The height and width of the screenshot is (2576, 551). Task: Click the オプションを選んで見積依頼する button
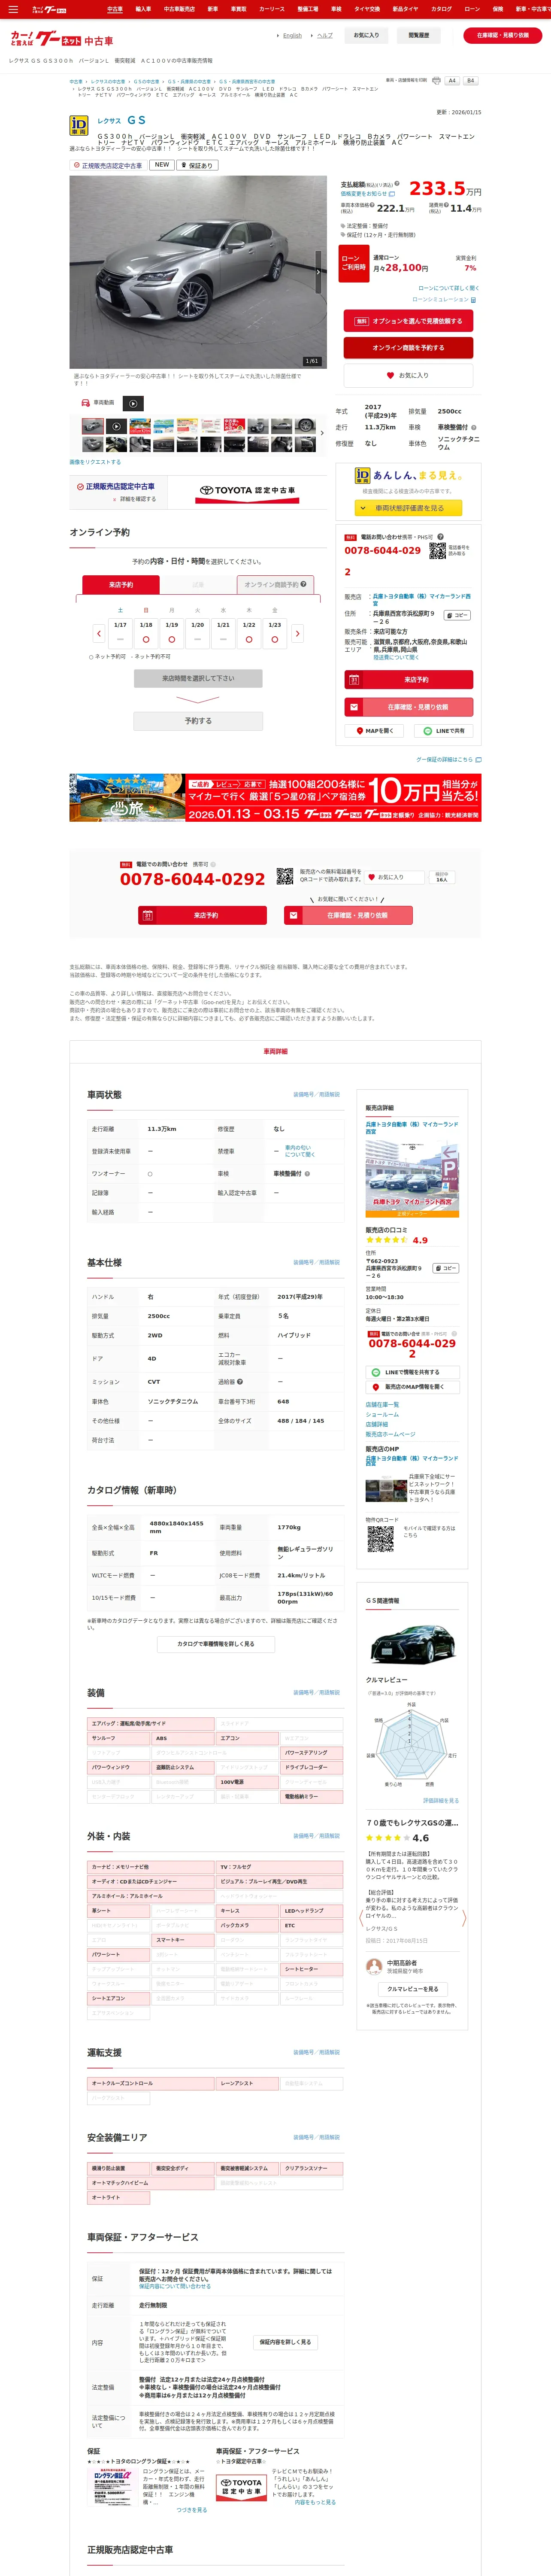tap(409, 321)
